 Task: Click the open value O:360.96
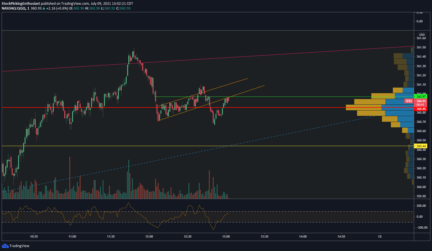[x=77, y=8]
